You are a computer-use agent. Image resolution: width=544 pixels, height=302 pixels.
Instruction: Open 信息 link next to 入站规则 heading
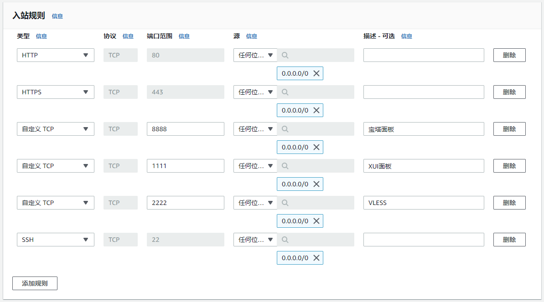tap(57, 16)
